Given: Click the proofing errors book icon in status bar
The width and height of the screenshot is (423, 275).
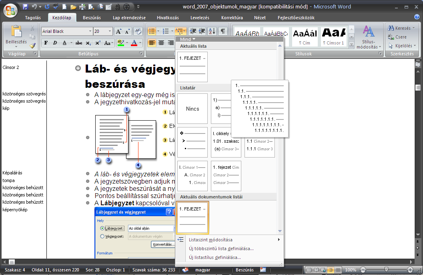Looking at the screenshot, I should [x=185, y=270].
